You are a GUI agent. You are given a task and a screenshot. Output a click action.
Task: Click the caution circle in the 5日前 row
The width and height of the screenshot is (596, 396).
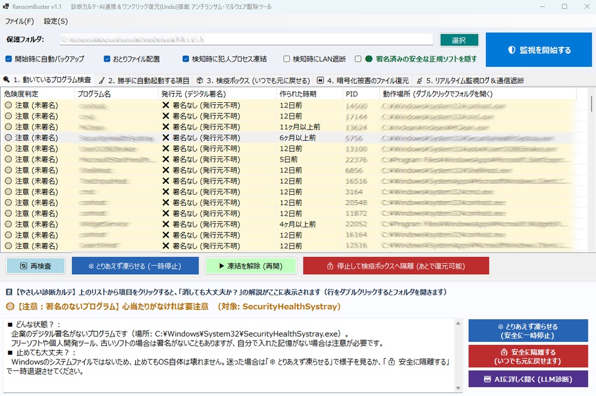click(x=8, y=159)
